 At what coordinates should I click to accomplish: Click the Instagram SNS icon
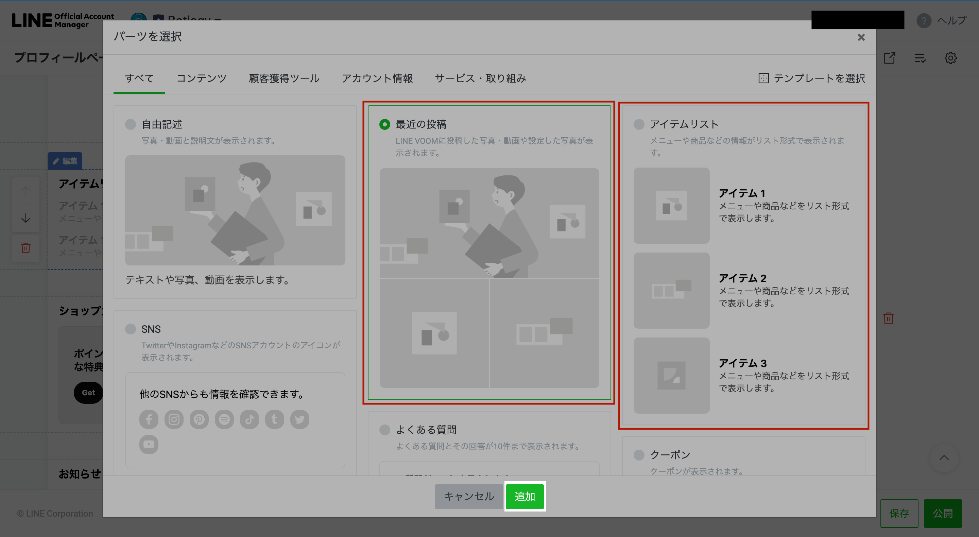[x=174, y=419]
